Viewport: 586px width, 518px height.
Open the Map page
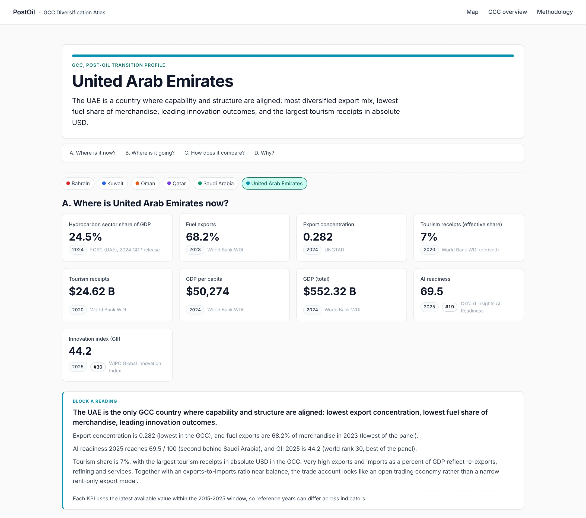[472, 12]
